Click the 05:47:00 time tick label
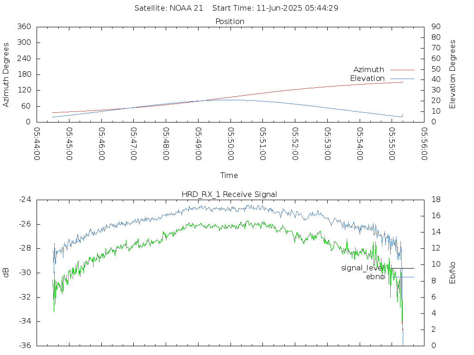The height and width of the screenshot is (355, 474). [x=134, y=144]
